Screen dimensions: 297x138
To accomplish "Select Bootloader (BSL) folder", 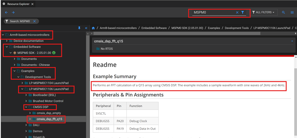I will pyautogui.click(x=44, y=95).
